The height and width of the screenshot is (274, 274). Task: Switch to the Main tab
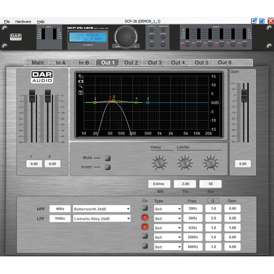38,63
